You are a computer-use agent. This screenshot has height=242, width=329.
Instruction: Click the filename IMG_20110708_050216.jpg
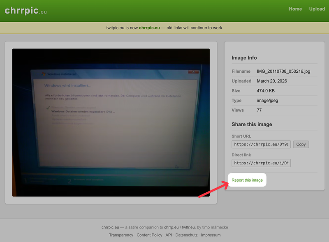pos(283,71)
